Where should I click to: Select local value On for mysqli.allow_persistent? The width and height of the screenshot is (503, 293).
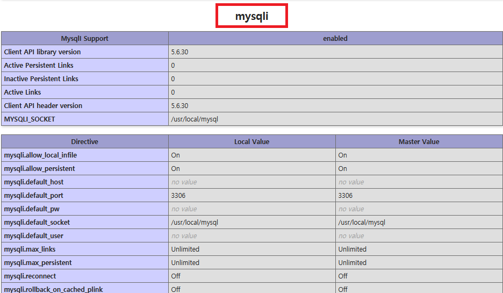176,169
